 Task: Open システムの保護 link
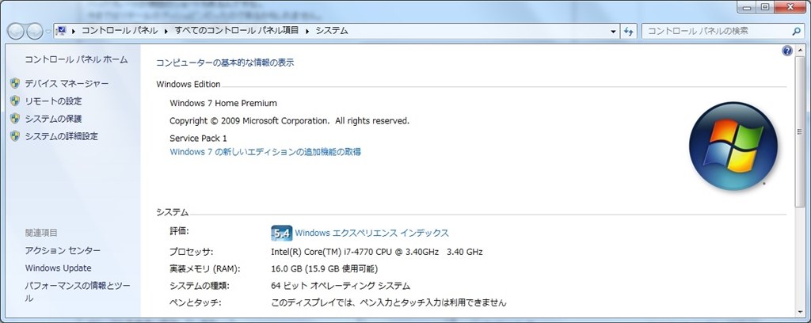(x=53, y=119)
